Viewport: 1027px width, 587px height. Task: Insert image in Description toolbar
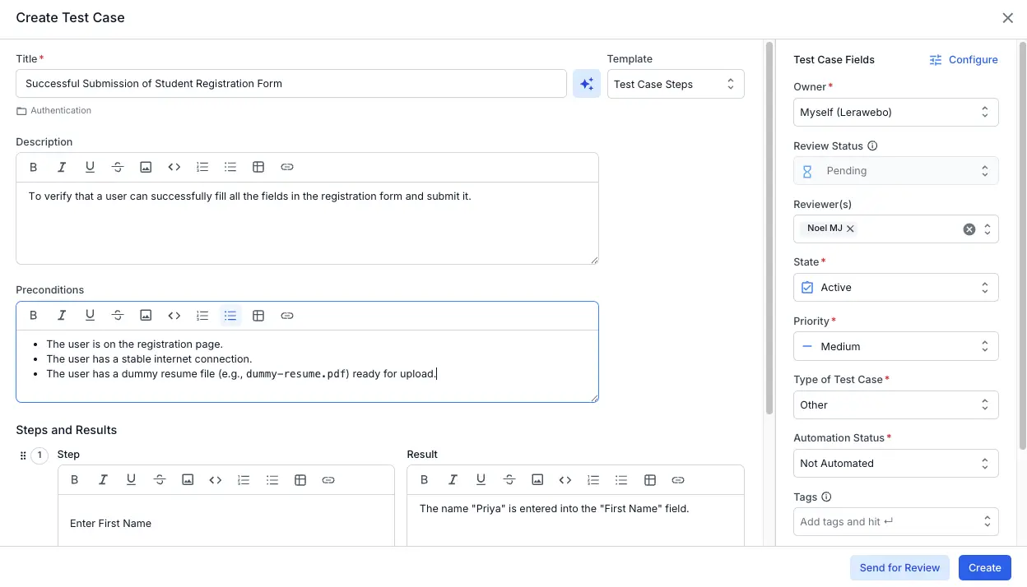coord(146,167)
